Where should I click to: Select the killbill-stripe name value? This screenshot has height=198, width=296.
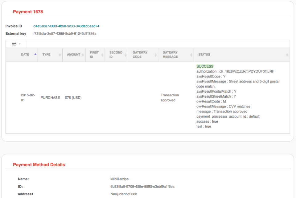(119, 179)
